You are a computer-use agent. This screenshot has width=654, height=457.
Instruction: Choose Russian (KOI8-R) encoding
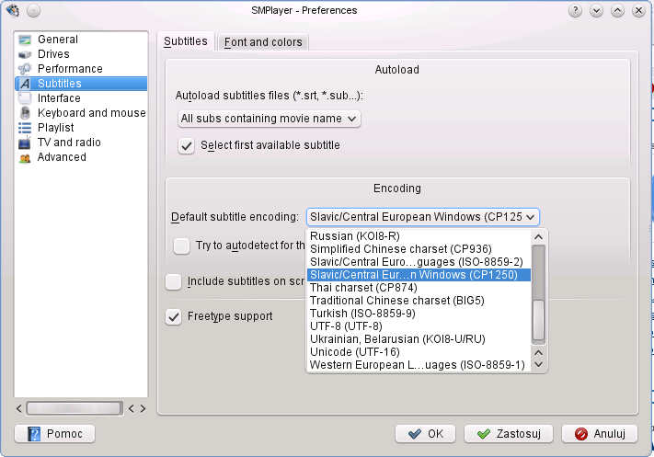click(419, 236)
